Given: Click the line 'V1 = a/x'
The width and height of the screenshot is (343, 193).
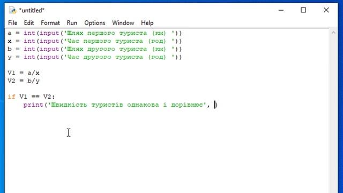Looking at the screenshot, I should pos(24,73).
